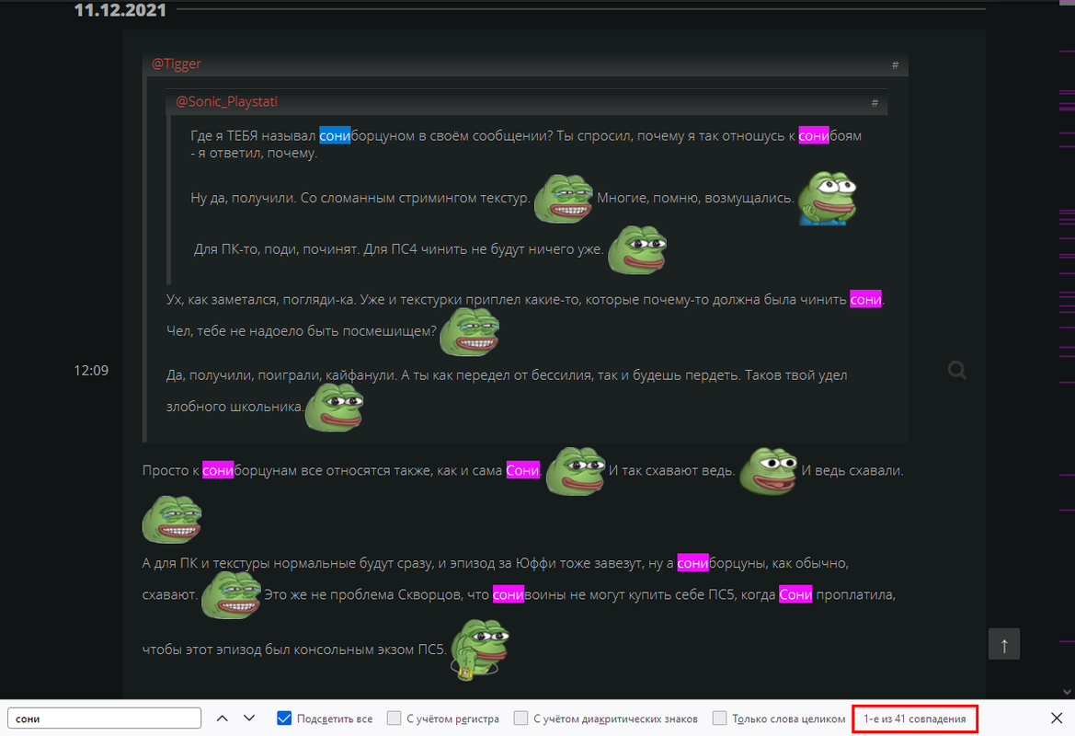Open the @Tigger profile link
1075x736 pixels.
(177, 63)
